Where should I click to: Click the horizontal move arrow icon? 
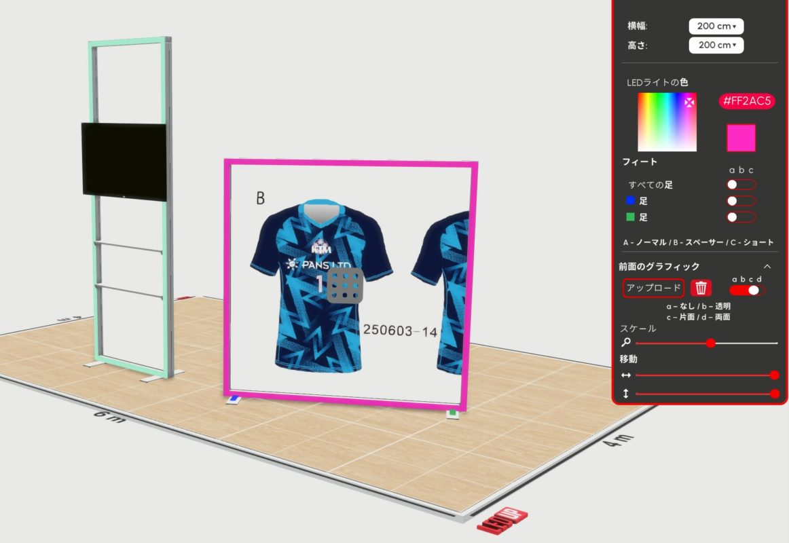626,375
